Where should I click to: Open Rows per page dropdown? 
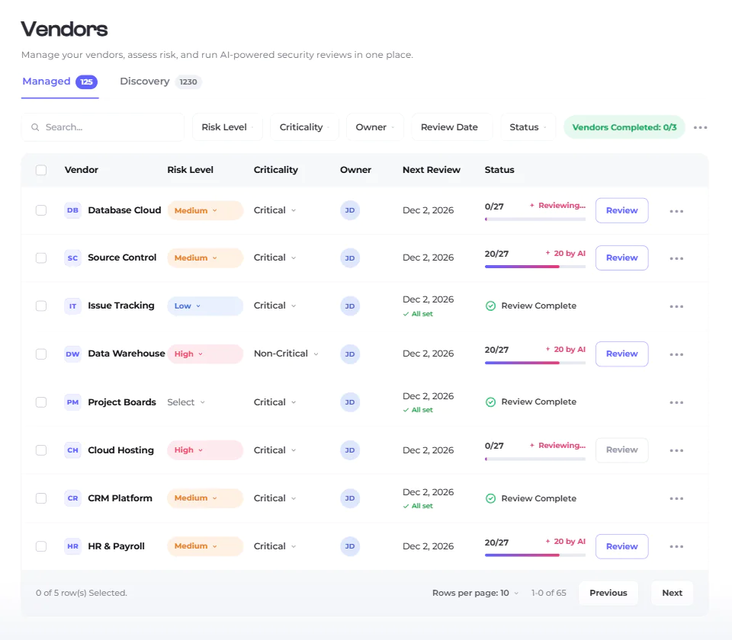475,593
